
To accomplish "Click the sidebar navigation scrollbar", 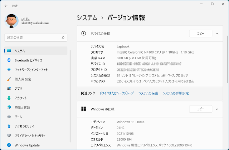I will click(x=70, y=96).
